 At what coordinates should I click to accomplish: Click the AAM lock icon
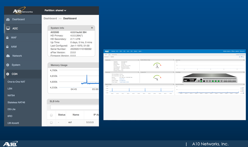click(7, 47)
